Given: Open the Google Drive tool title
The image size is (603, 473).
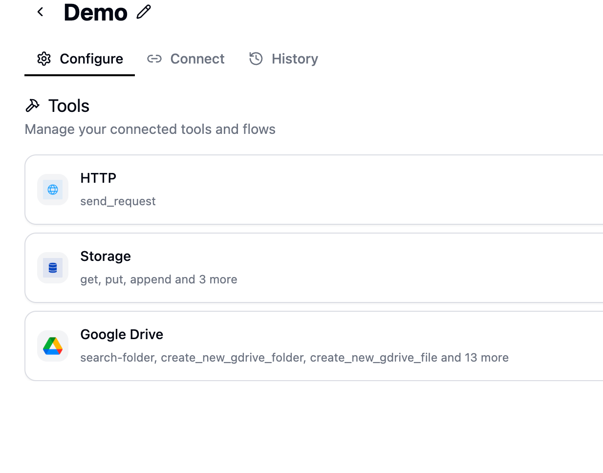Looking at the screenshot, I should point(122,334).
